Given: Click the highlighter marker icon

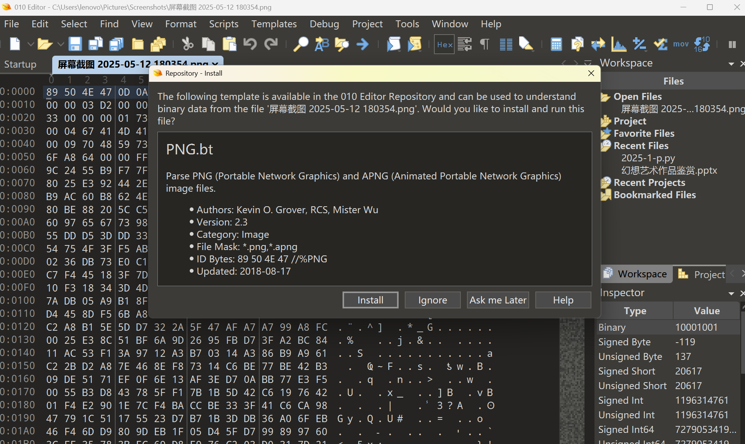Looking at the screenshot, I should (526, 44).
